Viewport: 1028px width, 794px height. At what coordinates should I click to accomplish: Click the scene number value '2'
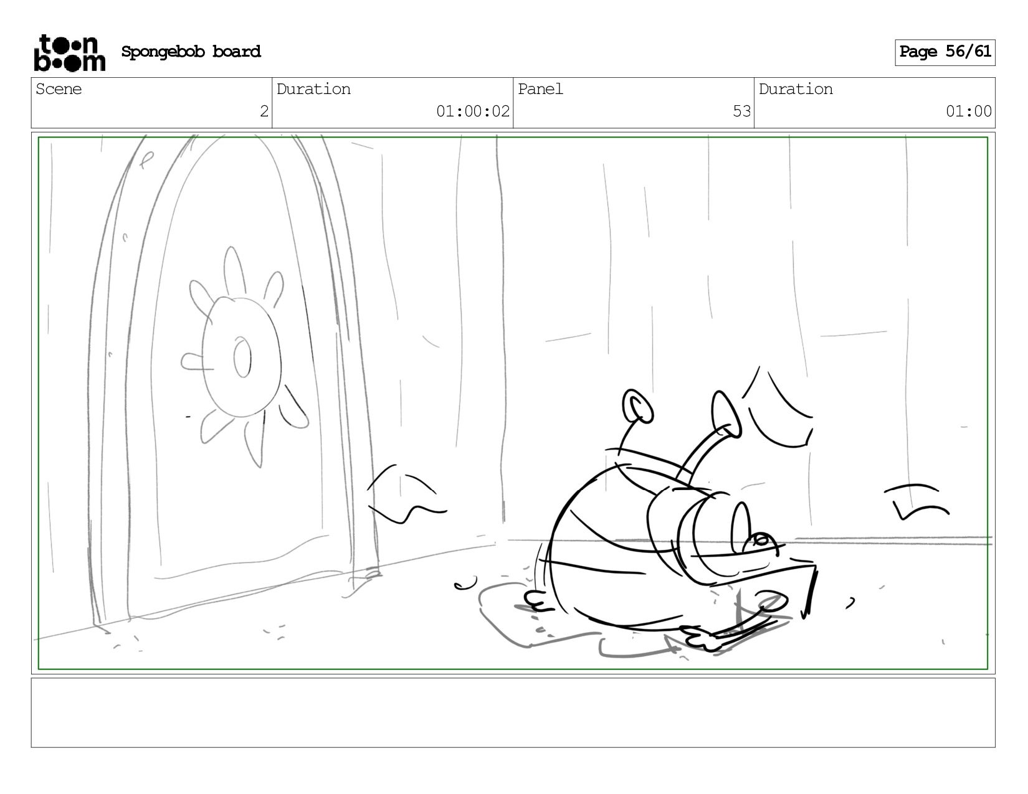(x=264, y=111)
